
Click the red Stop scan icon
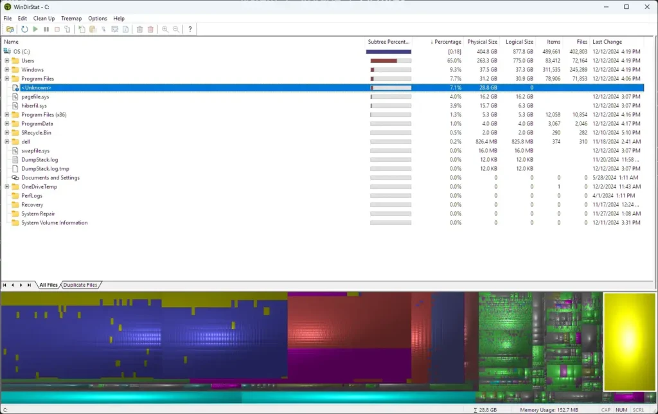pyautogui.click(x=57, y=29)
